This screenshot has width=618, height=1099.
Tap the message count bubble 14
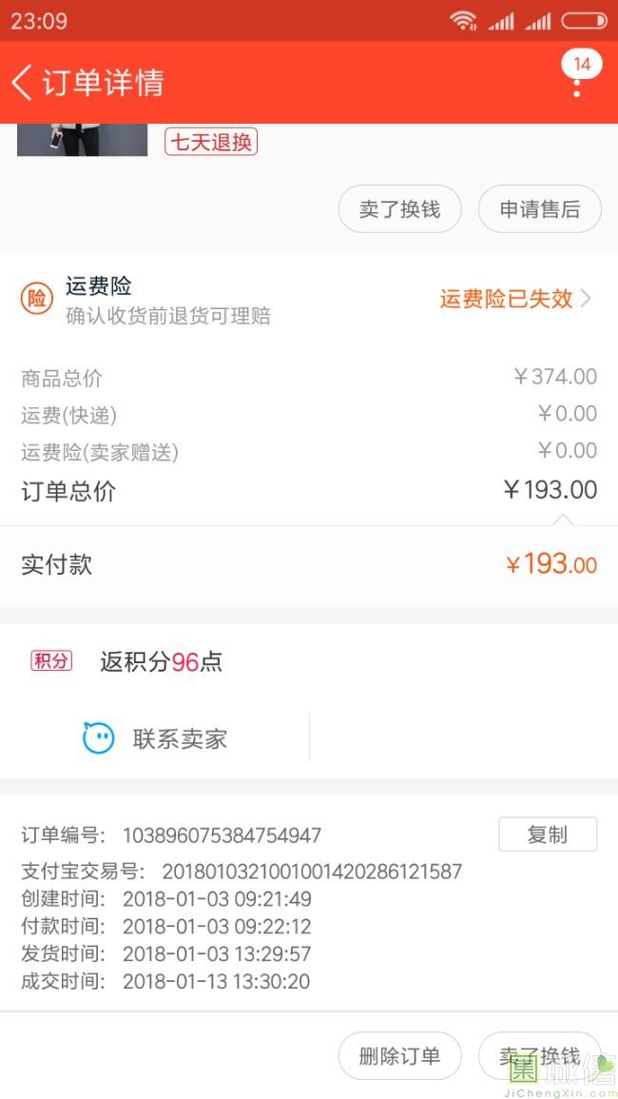click(x=582, y=64)
